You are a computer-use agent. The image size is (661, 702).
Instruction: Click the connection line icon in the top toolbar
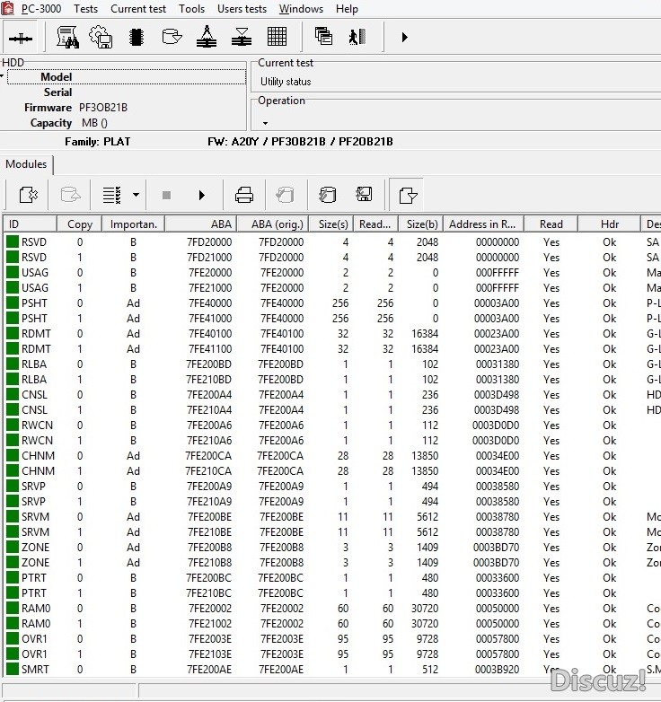pos(21,38)
